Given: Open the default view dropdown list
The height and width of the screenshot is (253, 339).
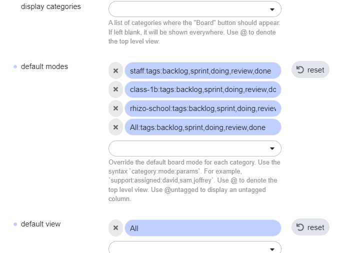Looking at the screenshot, I should (x=195, y=247).
